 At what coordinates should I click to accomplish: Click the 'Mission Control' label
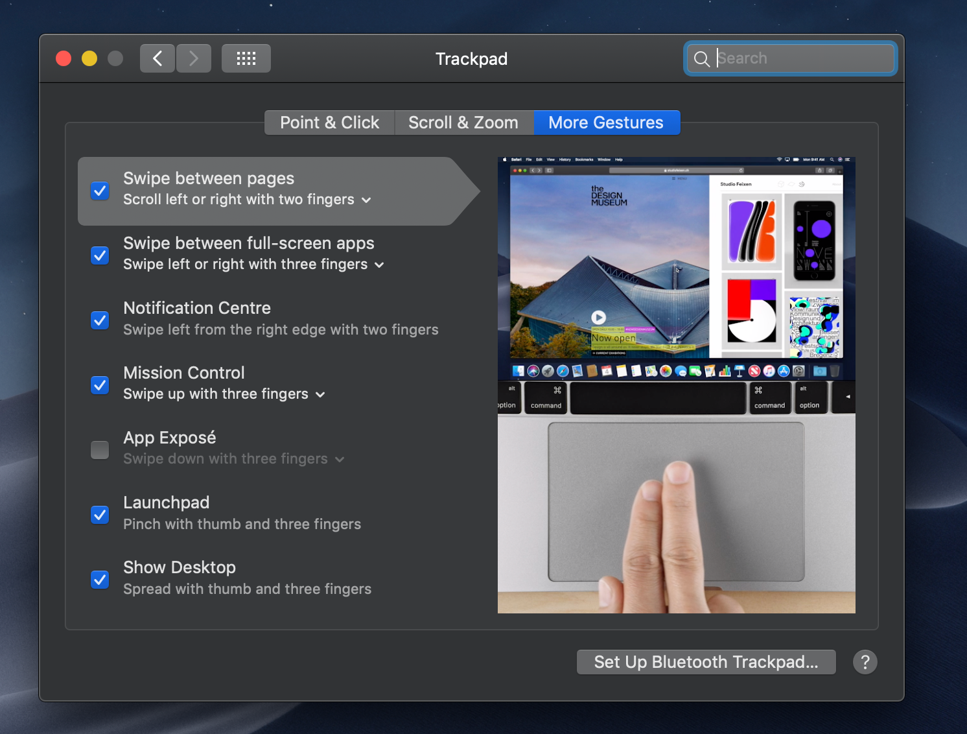pos(184,373)
